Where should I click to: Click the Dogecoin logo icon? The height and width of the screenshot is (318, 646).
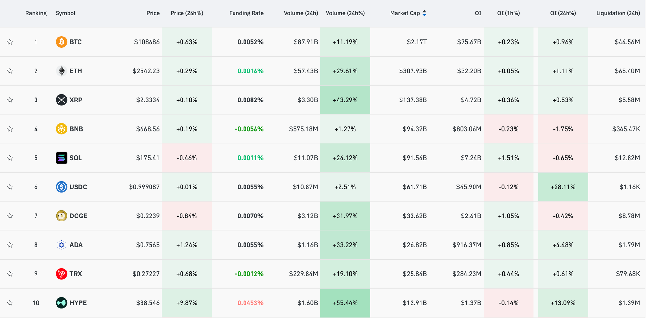pos(61,216)
